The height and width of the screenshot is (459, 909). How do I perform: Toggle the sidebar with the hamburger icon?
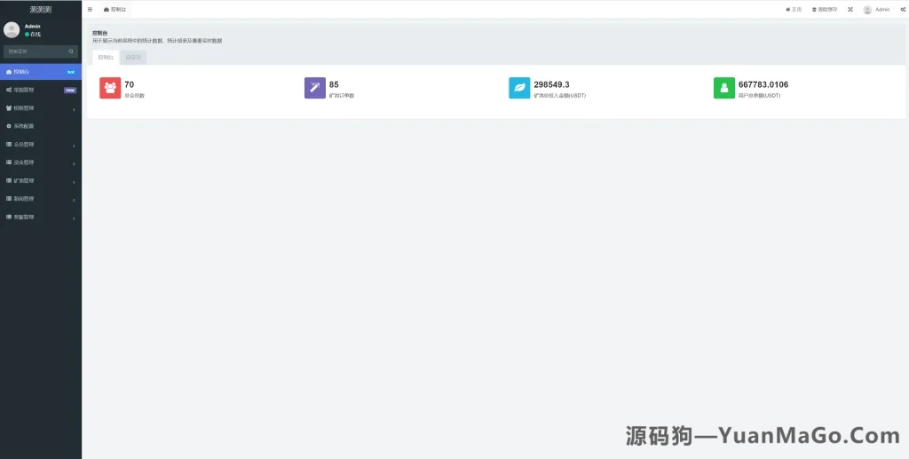90,9
